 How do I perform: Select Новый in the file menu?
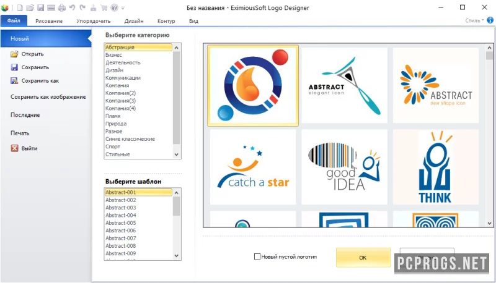click(x=46, y=38)
